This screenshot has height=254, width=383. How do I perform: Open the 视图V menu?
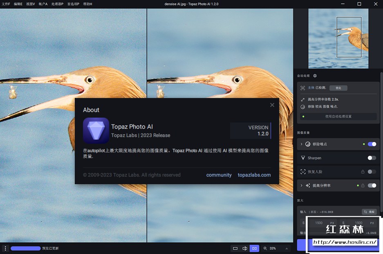[31, 4]
